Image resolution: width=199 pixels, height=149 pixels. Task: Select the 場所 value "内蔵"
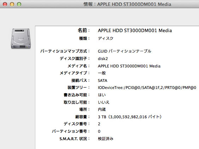pyautogui.click(x=102, y=109)
